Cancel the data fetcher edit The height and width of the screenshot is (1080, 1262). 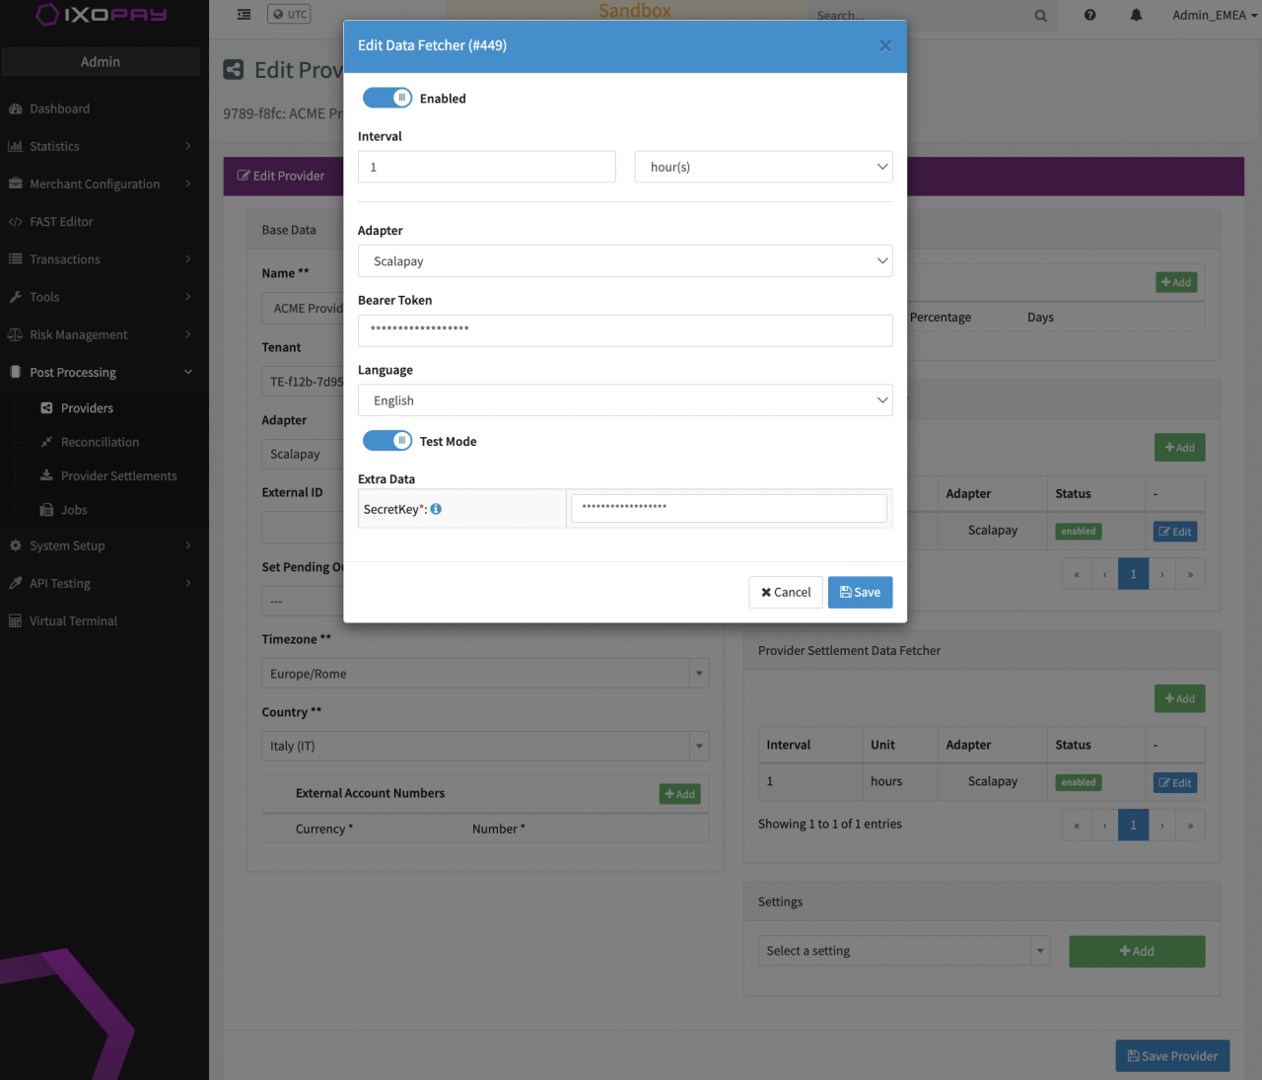coord(786,592)
